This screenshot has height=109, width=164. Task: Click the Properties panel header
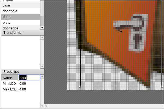click(22, 71)
